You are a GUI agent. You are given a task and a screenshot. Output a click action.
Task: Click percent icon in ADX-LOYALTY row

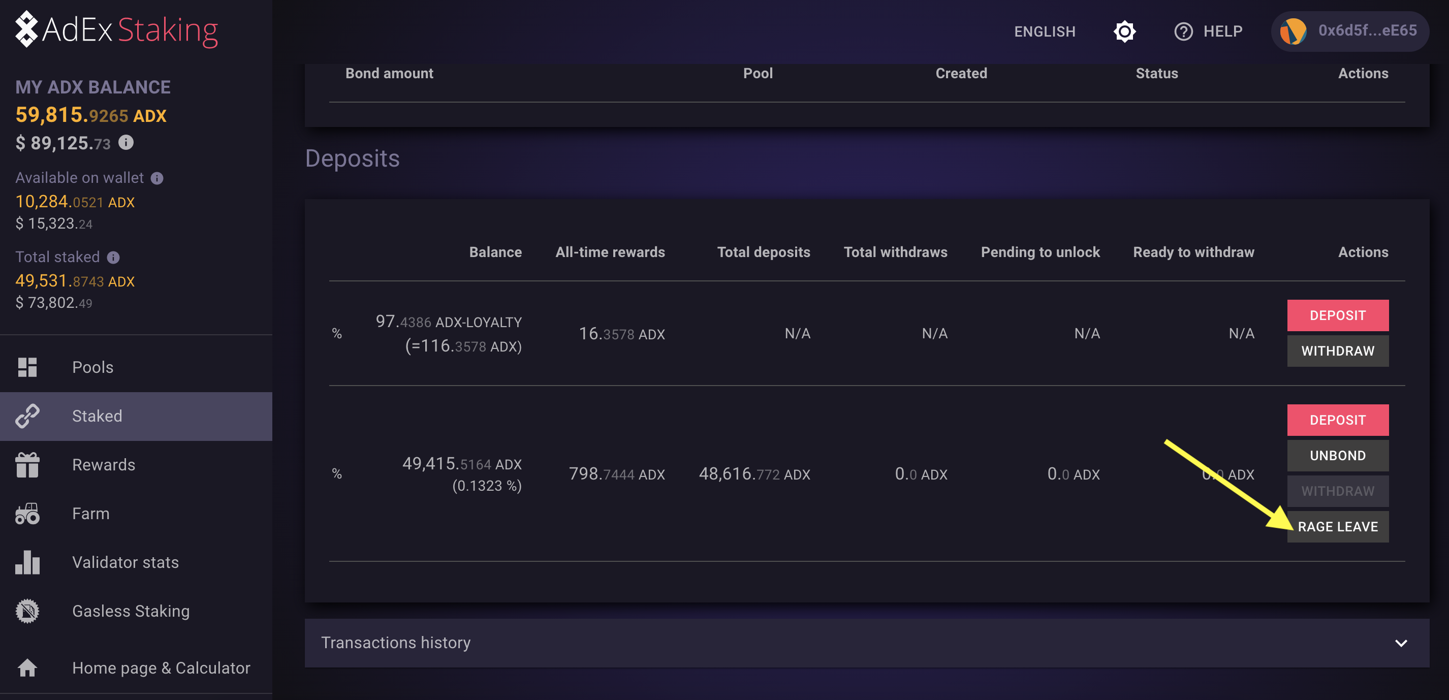click(x=336, y=333)
